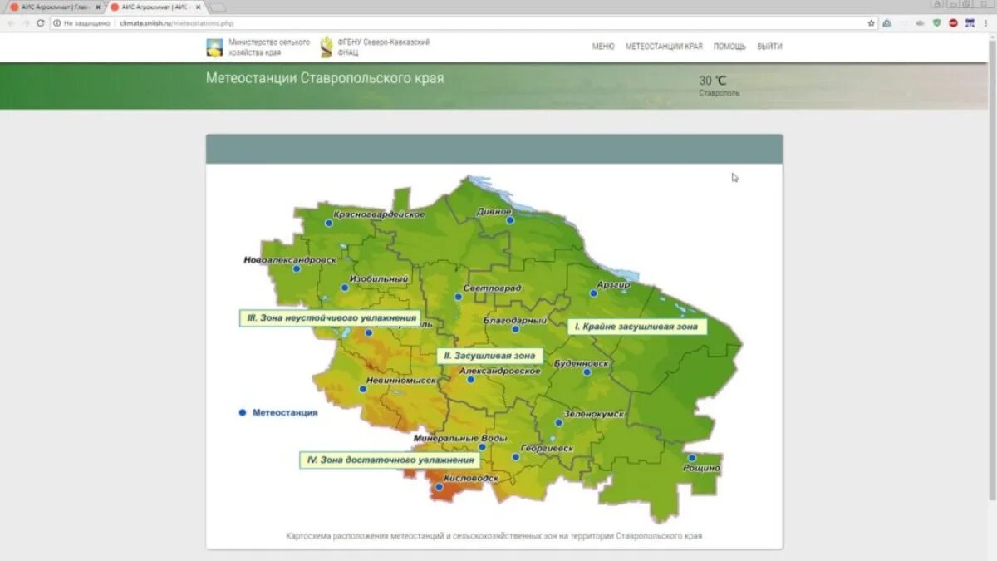The width and height of the screenshot is (997, 561).
Task: Click the round gray extension icon after the star
Action: click(x=887, y=23)
